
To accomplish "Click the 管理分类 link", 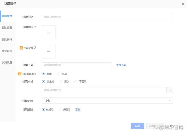I will pyautogui.click(x=121, y=65).
